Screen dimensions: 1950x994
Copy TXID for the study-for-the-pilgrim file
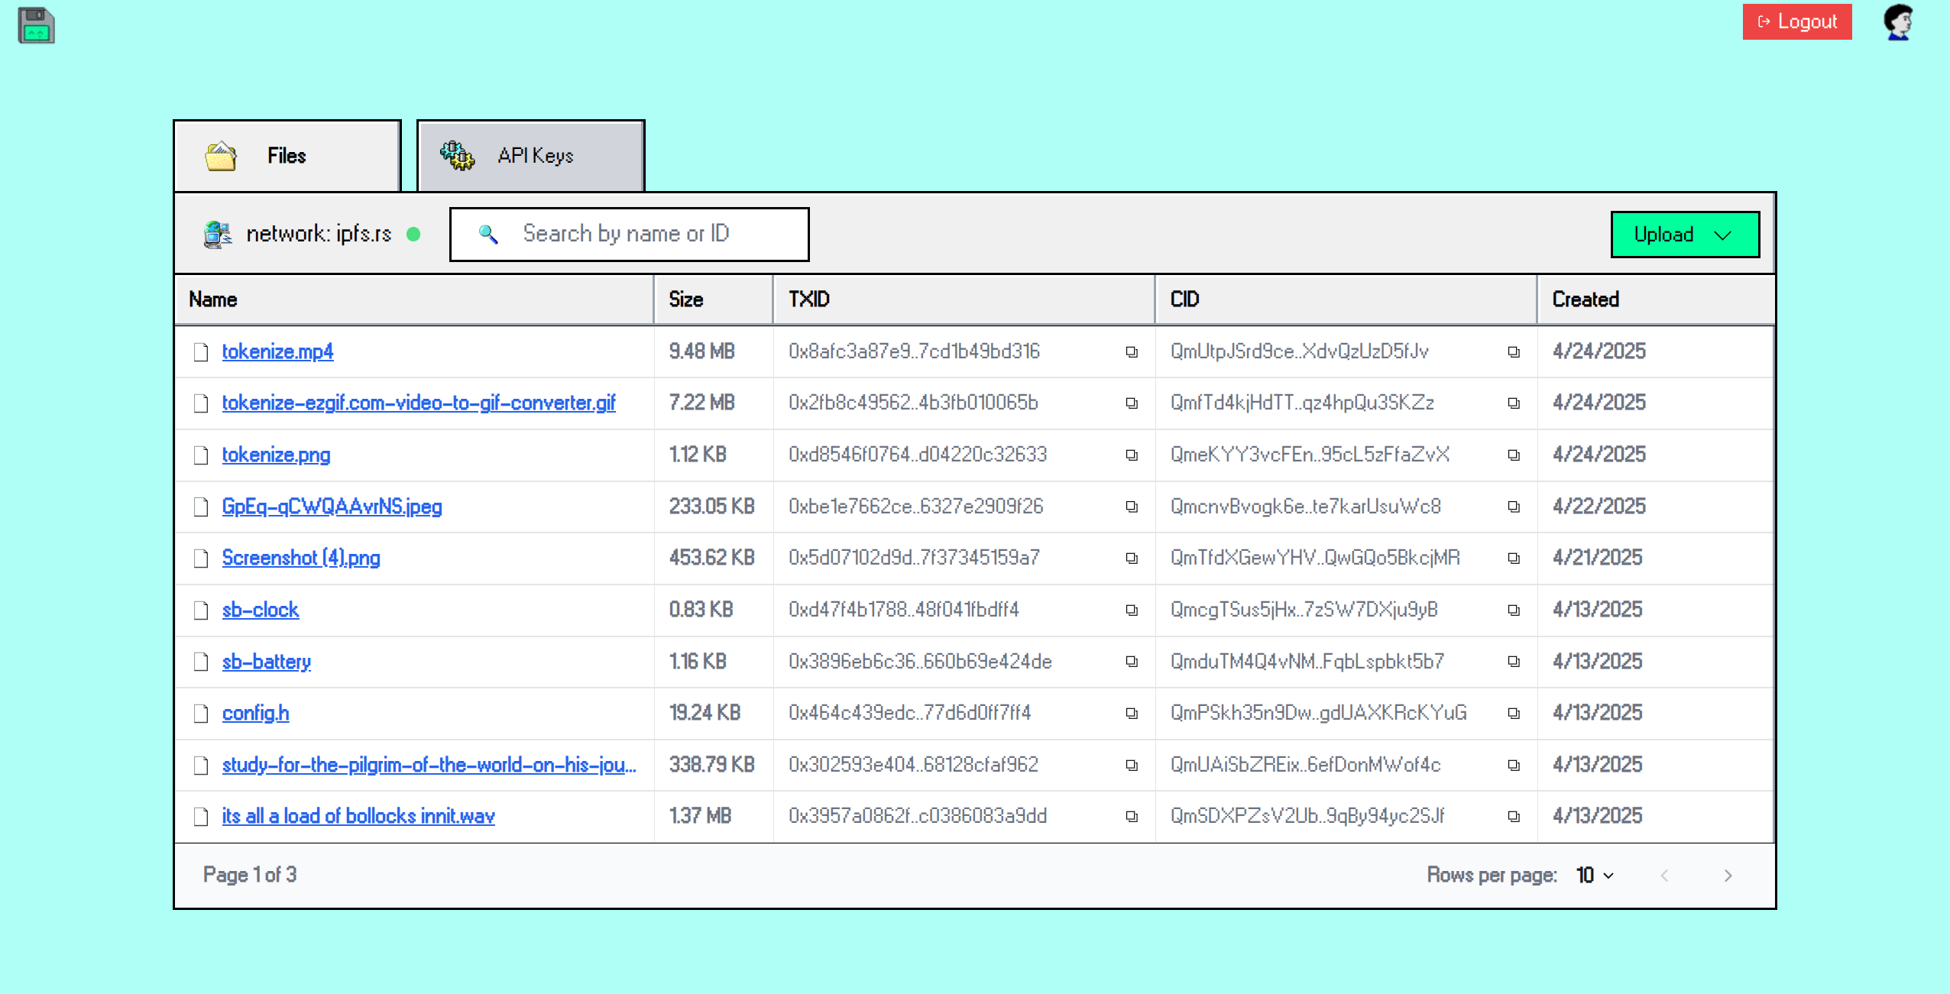pyautogui.click(x=1132, y=766)
